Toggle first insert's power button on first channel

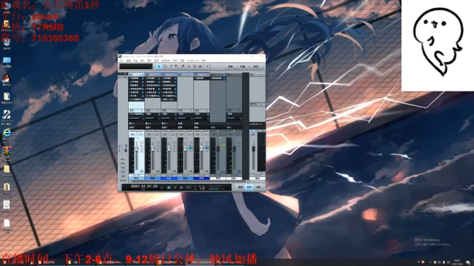point(143,79)
